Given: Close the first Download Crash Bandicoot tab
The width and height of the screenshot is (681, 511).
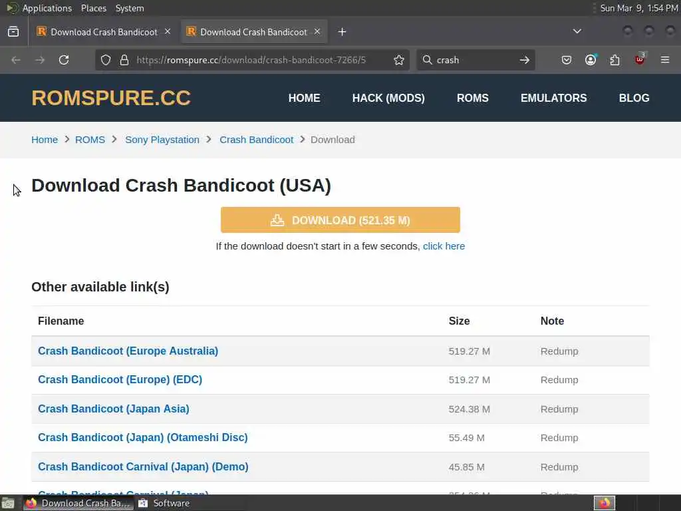Looking at the screenshot, I should (168, 32).
